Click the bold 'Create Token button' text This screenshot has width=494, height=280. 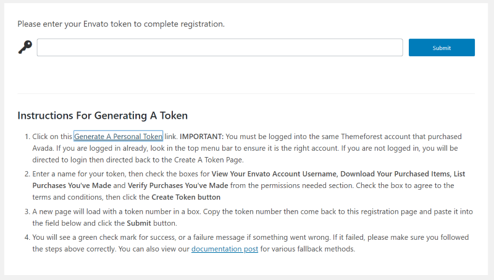(186, 197)
